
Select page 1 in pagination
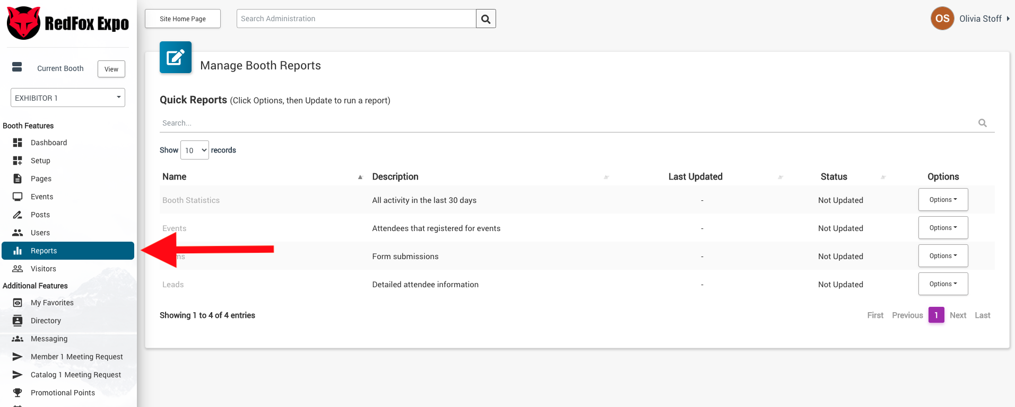pyautogui.click(x=936, y=315)
